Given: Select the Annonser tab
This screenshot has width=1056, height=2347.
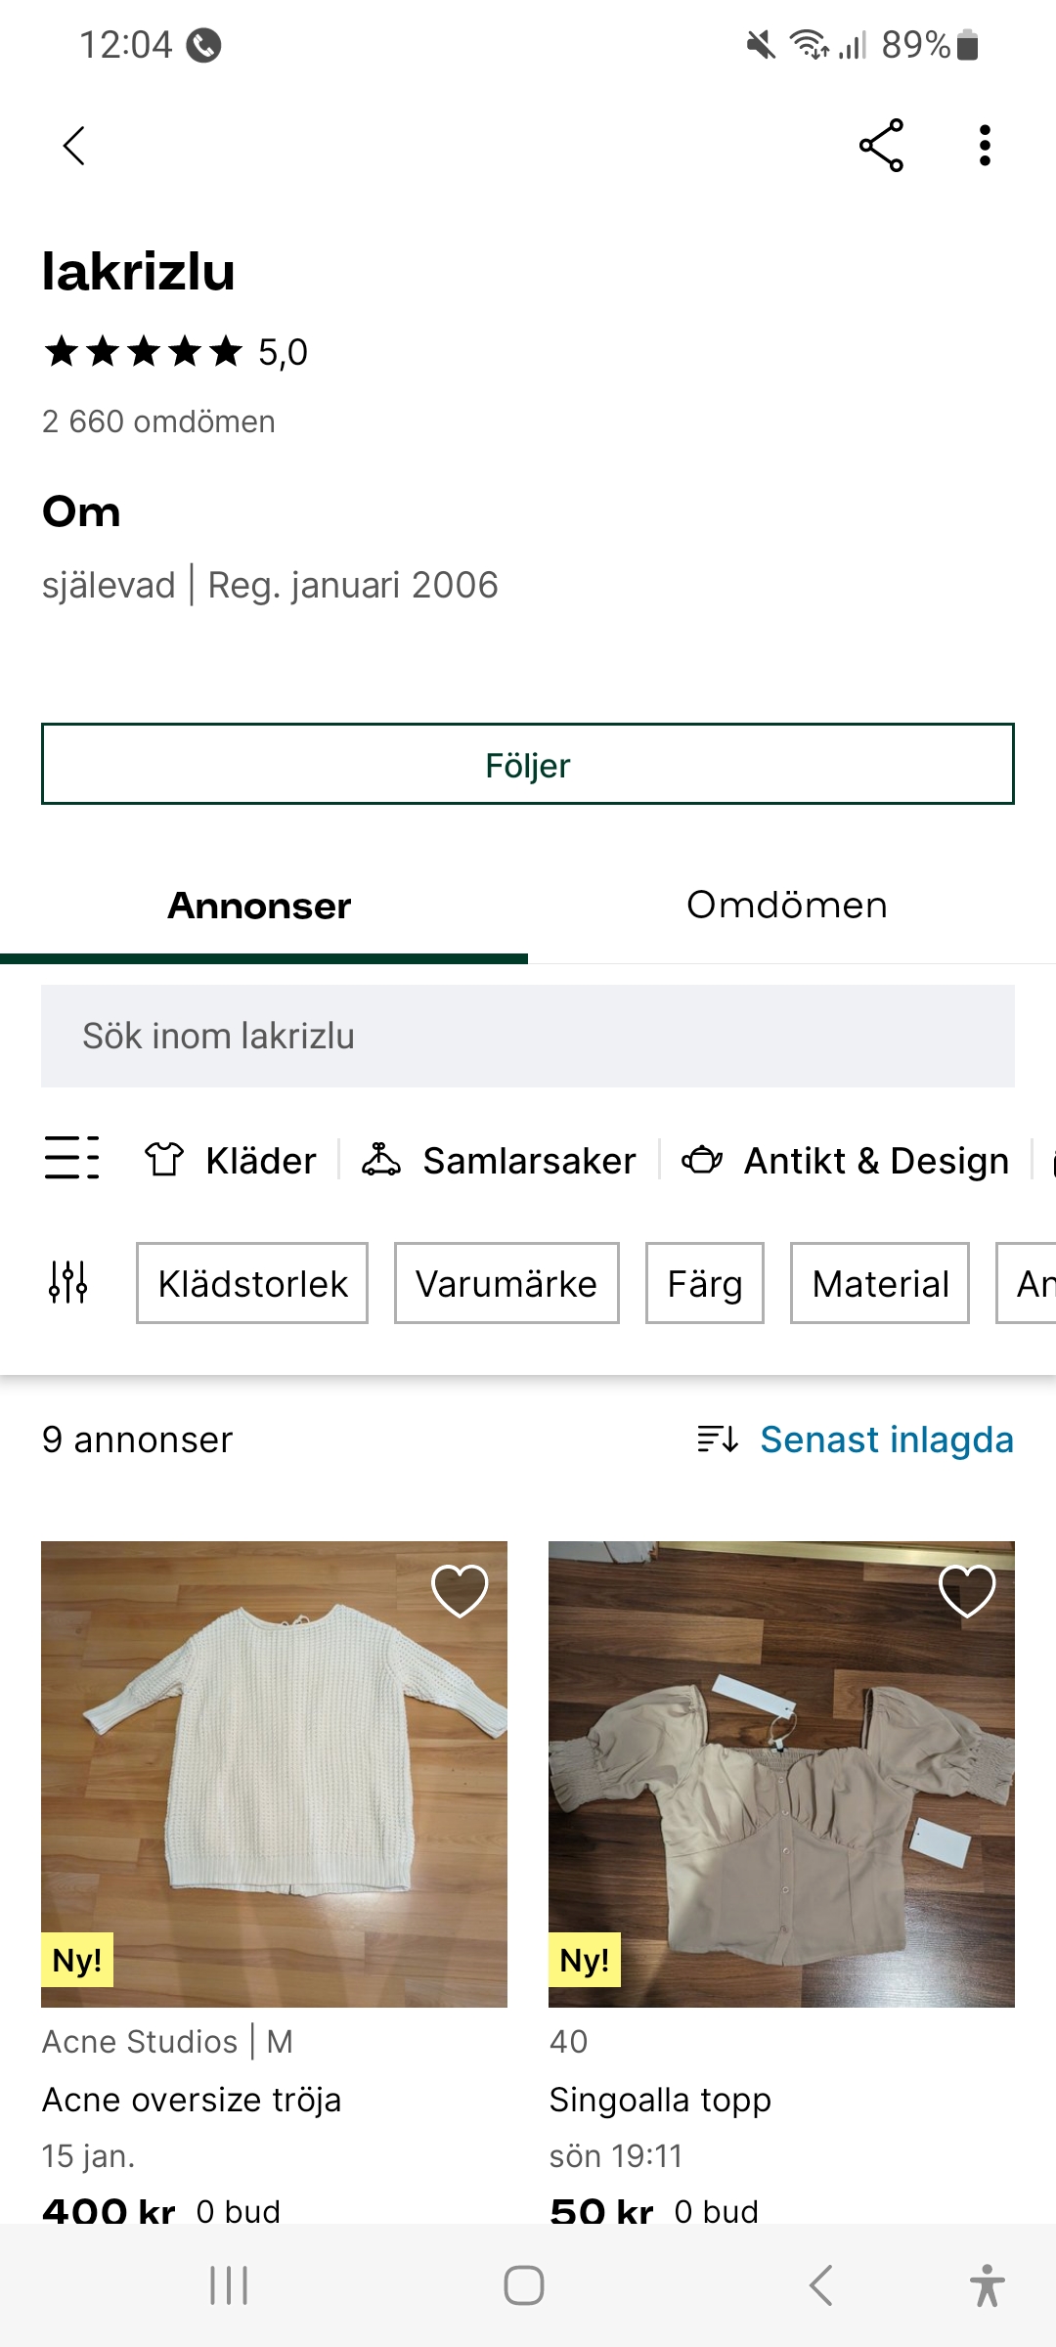Looking at the screenshot, I should (259, 906).
